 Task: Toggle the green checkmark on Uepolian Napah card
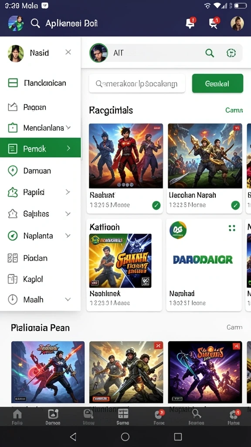pos(235,205)
